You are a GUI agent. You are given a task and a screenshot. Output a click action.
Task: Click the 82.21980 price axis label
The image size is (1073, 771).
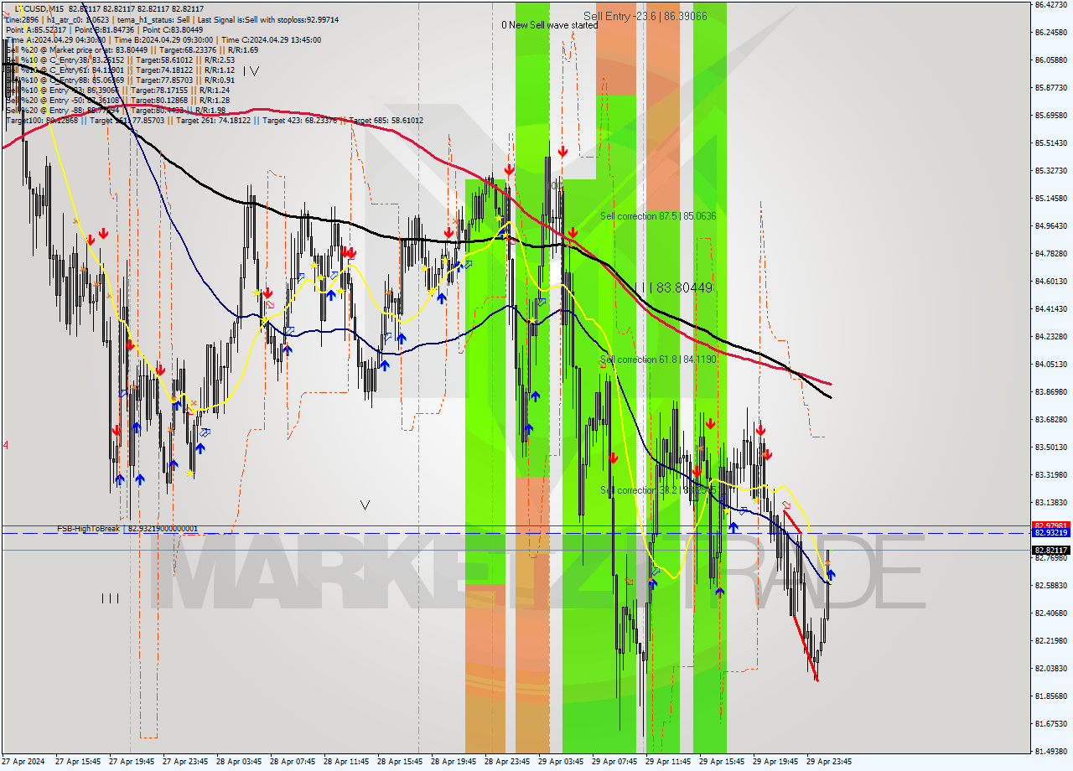(1051, 641)
